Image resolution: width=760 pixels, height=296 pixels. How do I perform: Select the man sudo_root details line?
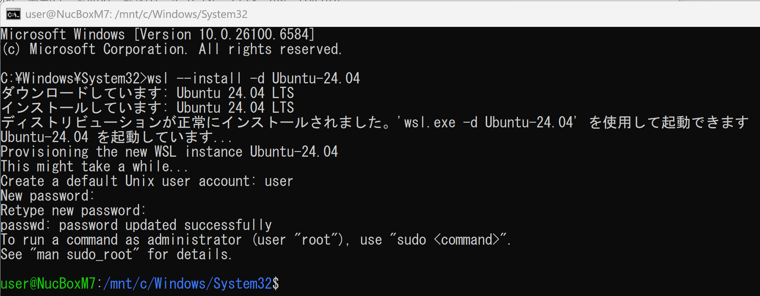point(116,254)
